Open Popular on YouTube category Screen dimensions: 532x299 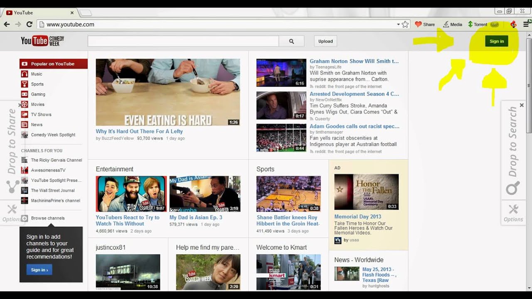[53, 64]
